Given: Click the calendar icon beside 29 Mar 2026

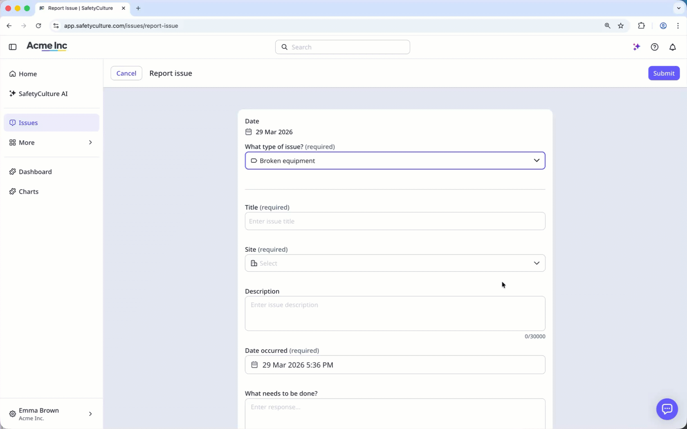Looking at the screenshot, I should [249, 132].
